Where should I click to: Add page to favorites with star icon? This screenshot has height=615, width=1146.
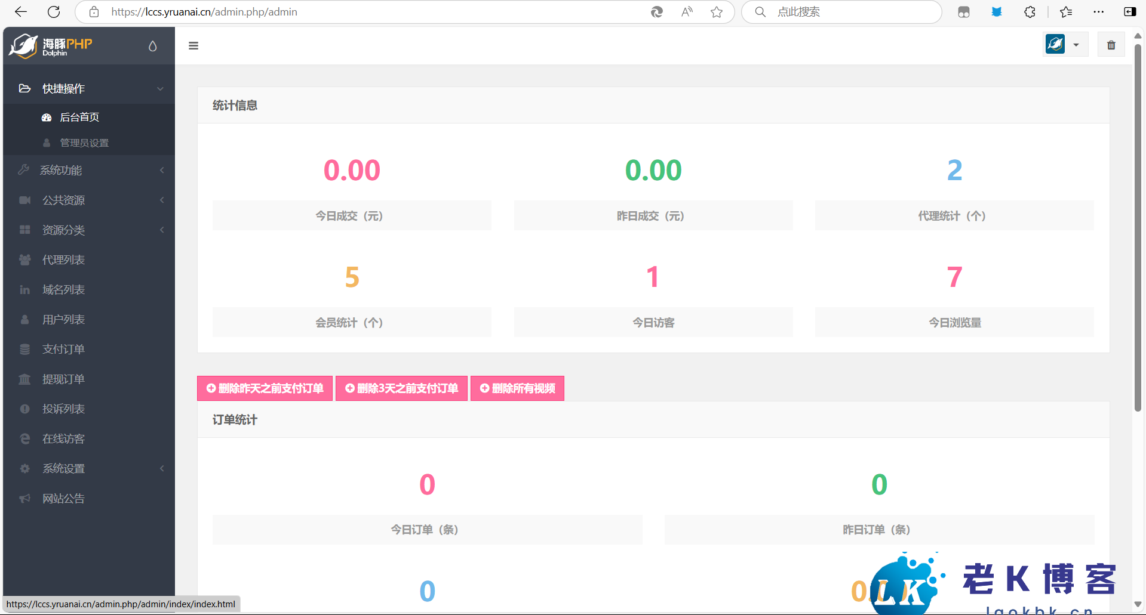point(717,12)
